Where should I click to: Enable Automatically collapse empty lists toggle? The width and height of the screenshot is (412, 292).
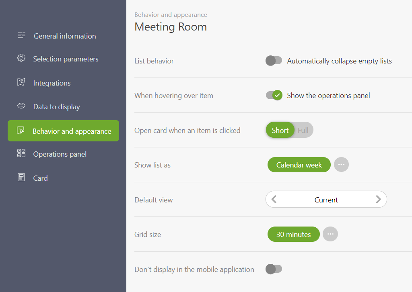click(x=274, y=61)
